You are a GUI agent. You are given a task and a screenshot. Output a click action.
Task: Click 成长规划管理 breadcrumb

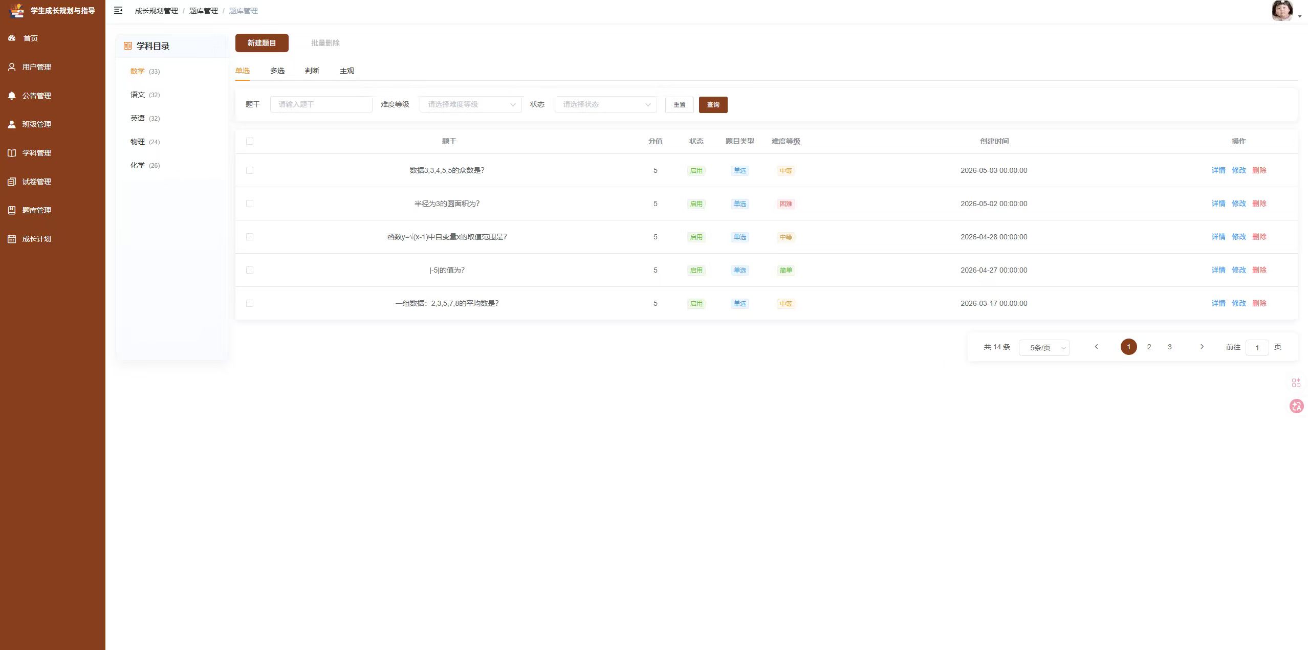coord(157,11)
